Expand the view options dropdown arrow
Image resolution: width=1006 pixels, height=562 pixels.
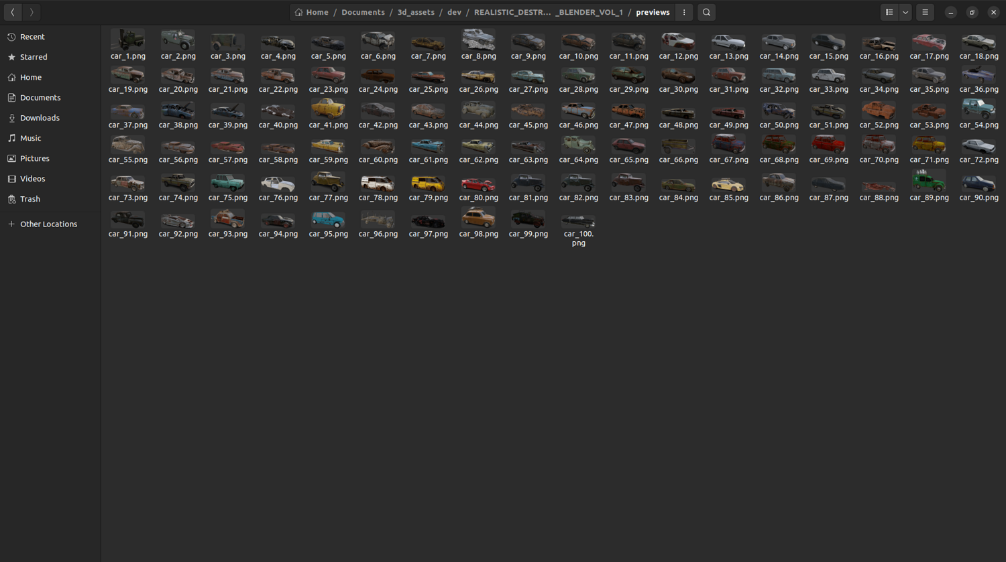click(x=905, y=12)
